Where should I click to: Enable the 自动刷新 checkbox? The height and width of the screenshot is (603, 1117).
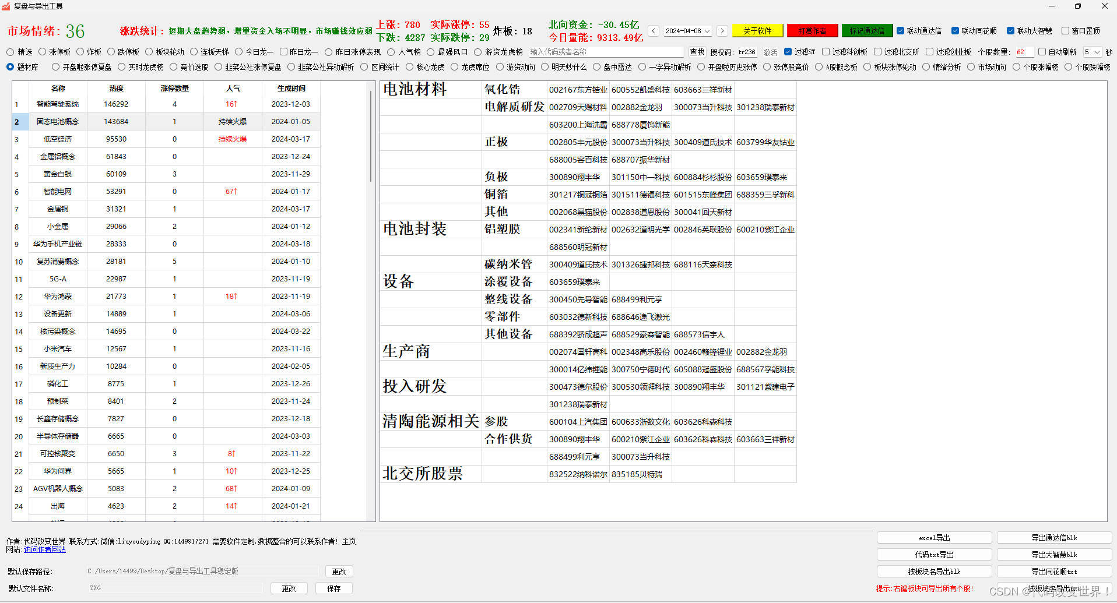(x=1042, y=52)
